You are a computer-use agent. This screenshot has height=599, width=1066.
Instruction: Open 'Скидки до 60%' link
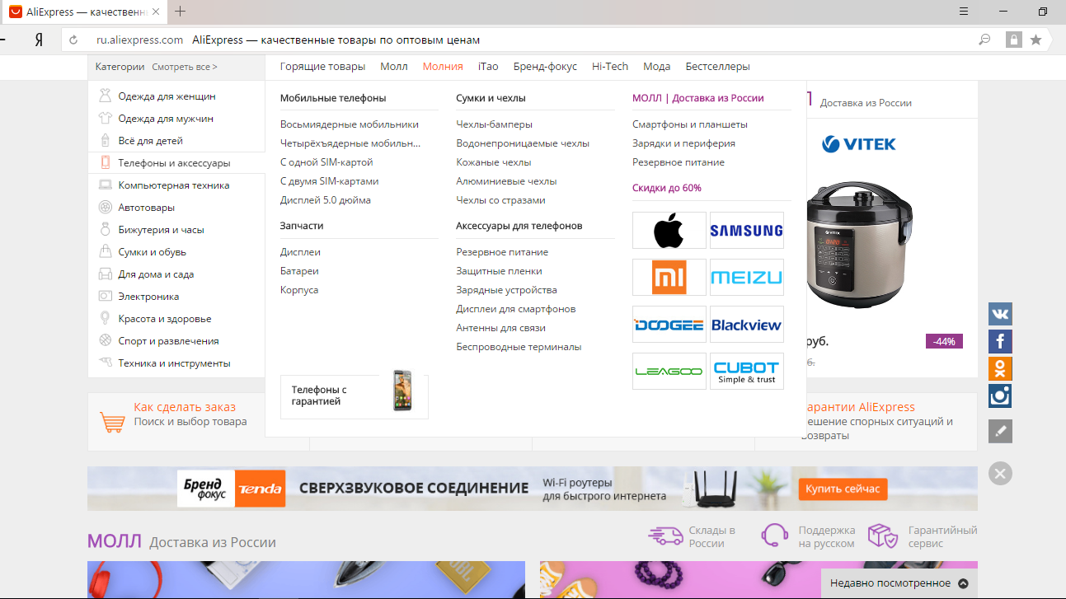point(667,188)
